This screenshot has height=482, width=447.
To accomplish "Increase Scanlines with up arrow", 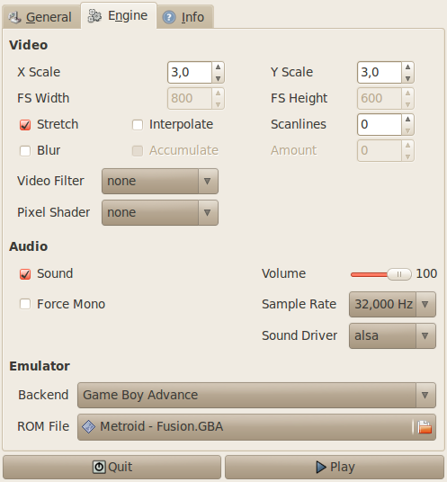I will click(407, 120).
